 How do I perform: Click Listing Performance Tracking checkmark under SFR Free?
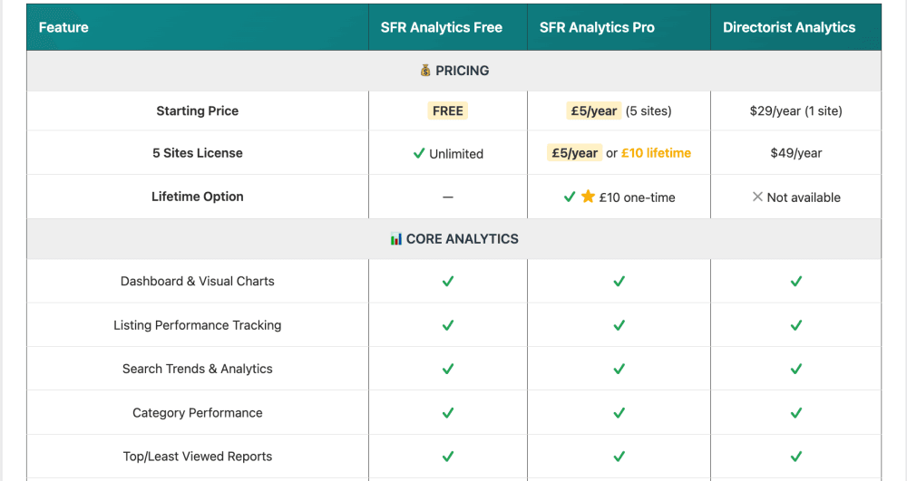448,325
